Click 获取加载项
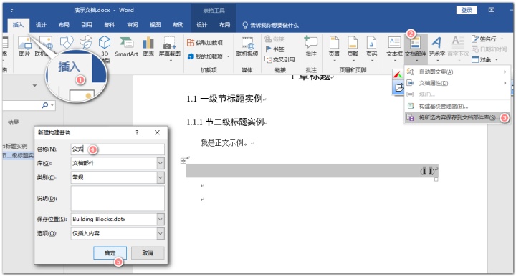The width and height of the screenshot is (516, 276). point(205,43)
